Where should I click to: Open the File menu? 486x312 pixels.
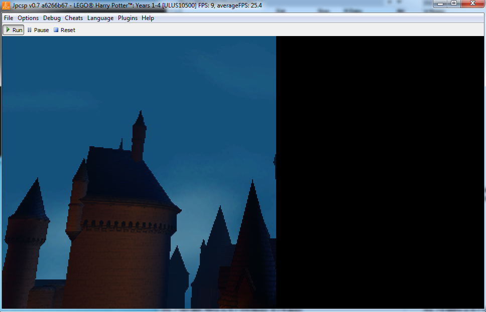pos(9,18)
